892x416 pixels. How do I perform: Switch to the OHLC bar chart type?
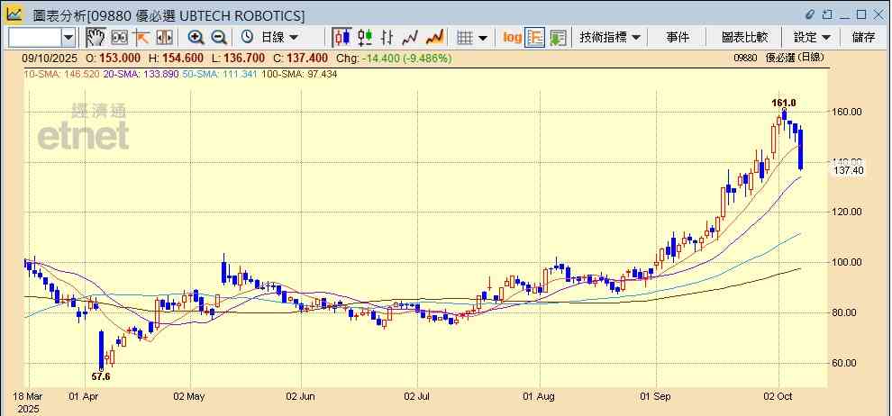pyautogui.click(x=387, y=37)
